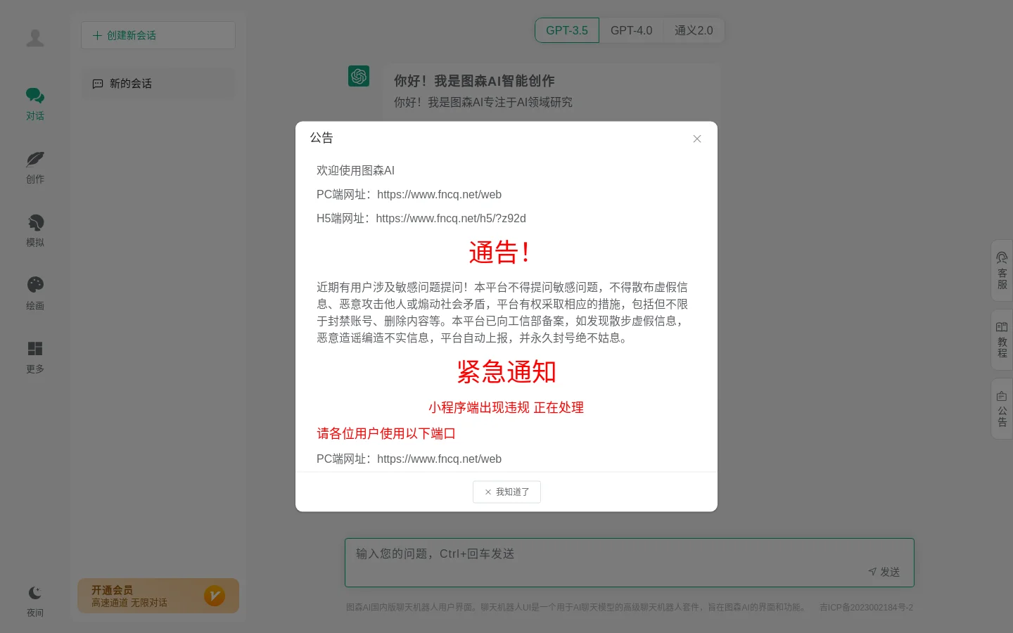The width and height of the screenshot is (1013, 633).
Task: Open the 模拟 section in sidebar
Action: click(35, 231)
